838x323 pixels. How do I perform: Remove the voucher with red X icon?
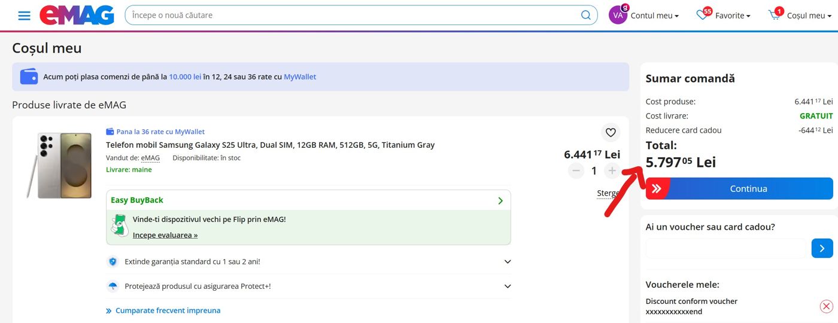click(826, 307)
